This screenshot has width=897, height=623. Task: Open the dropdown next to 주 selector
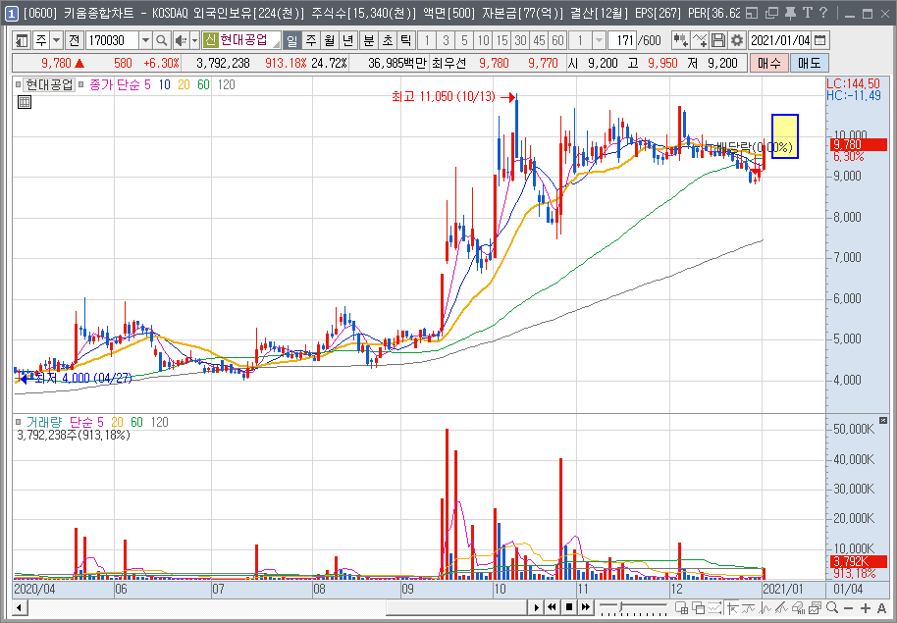coord(56,40)
